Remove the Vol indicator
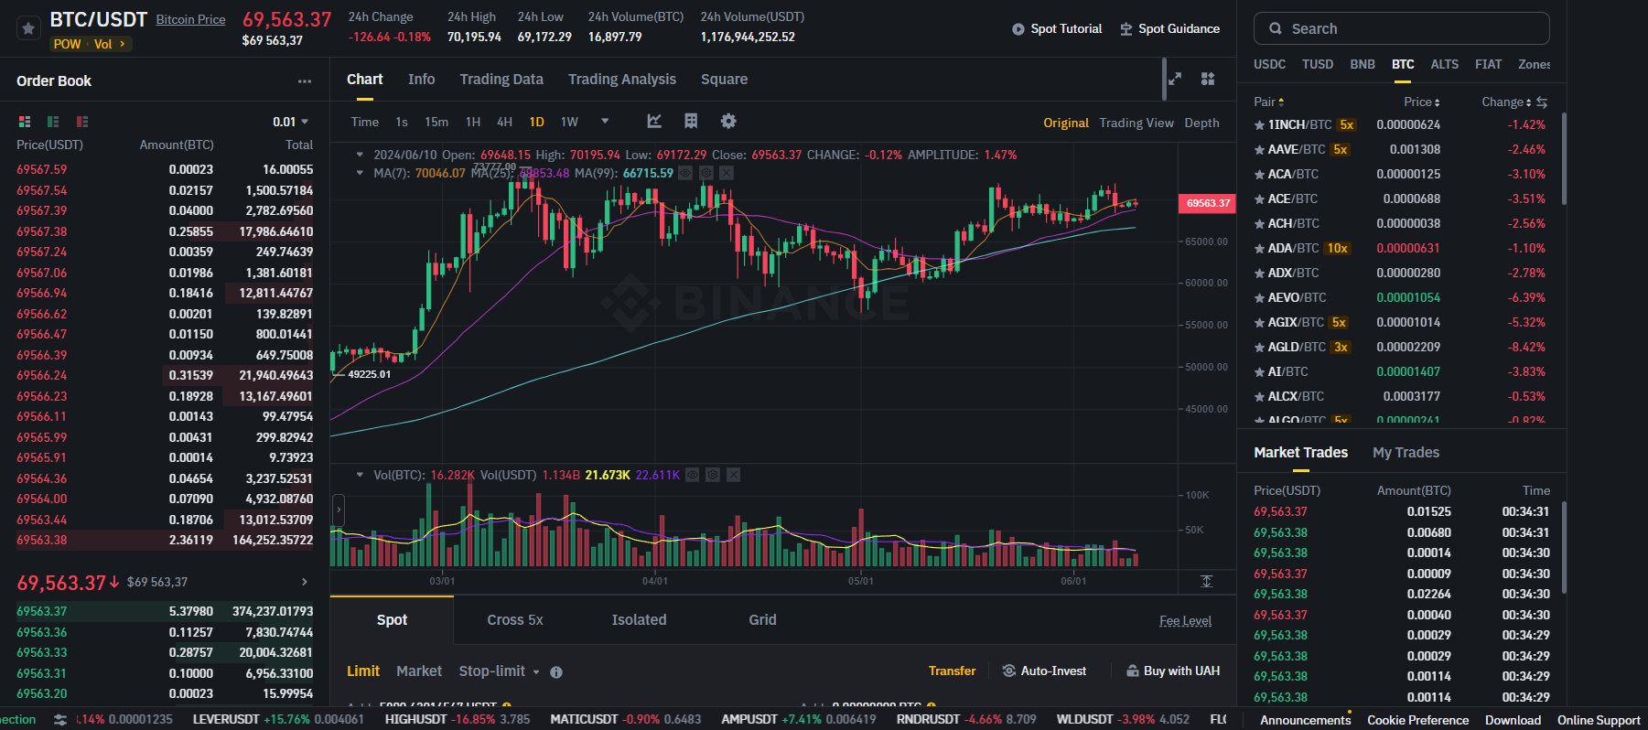The width and height of the screenshot is (1648, 730). point(733,475)
